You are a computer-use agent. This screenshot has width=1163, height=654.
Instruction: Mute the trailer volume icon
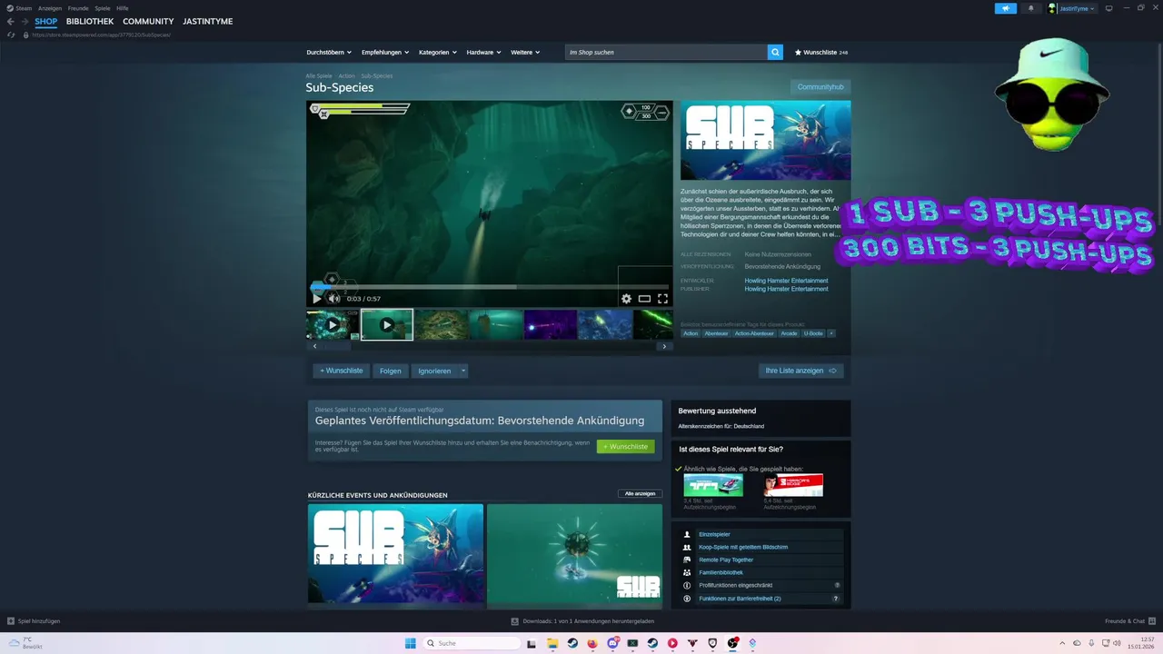(333, 298)
